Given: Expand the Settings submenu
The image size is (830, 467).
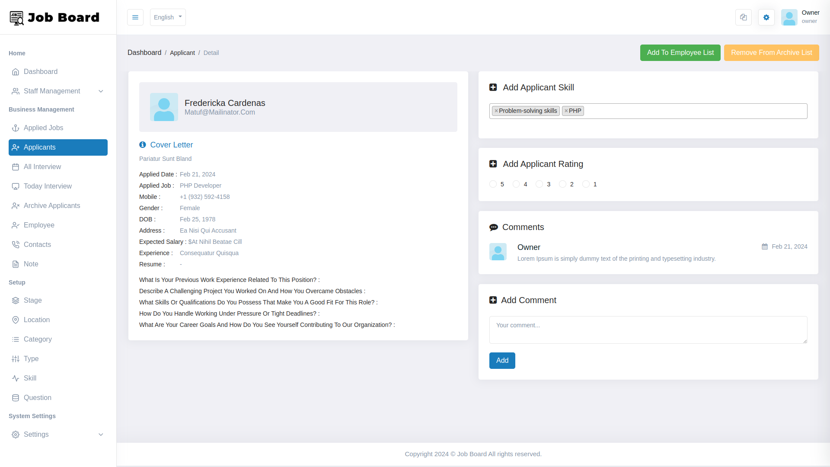Looking at the screenshot, I should pos(101,435).
